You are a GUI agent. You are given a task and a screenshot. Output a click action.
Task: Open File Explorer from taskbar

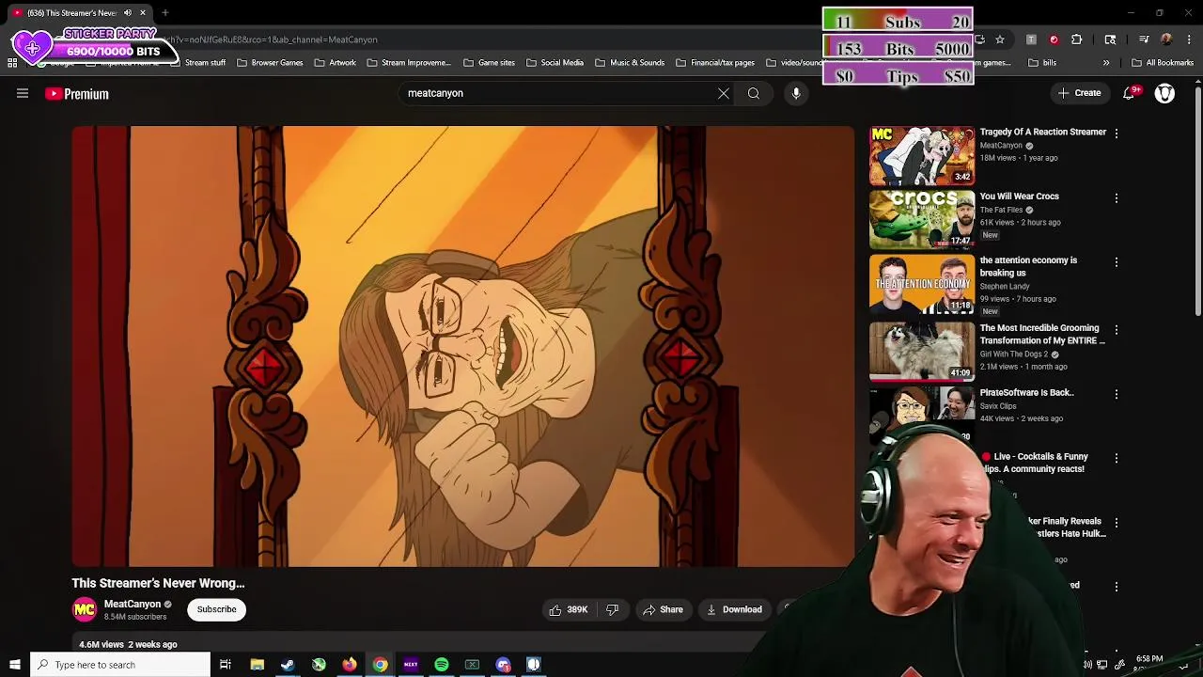pos(257,665)
